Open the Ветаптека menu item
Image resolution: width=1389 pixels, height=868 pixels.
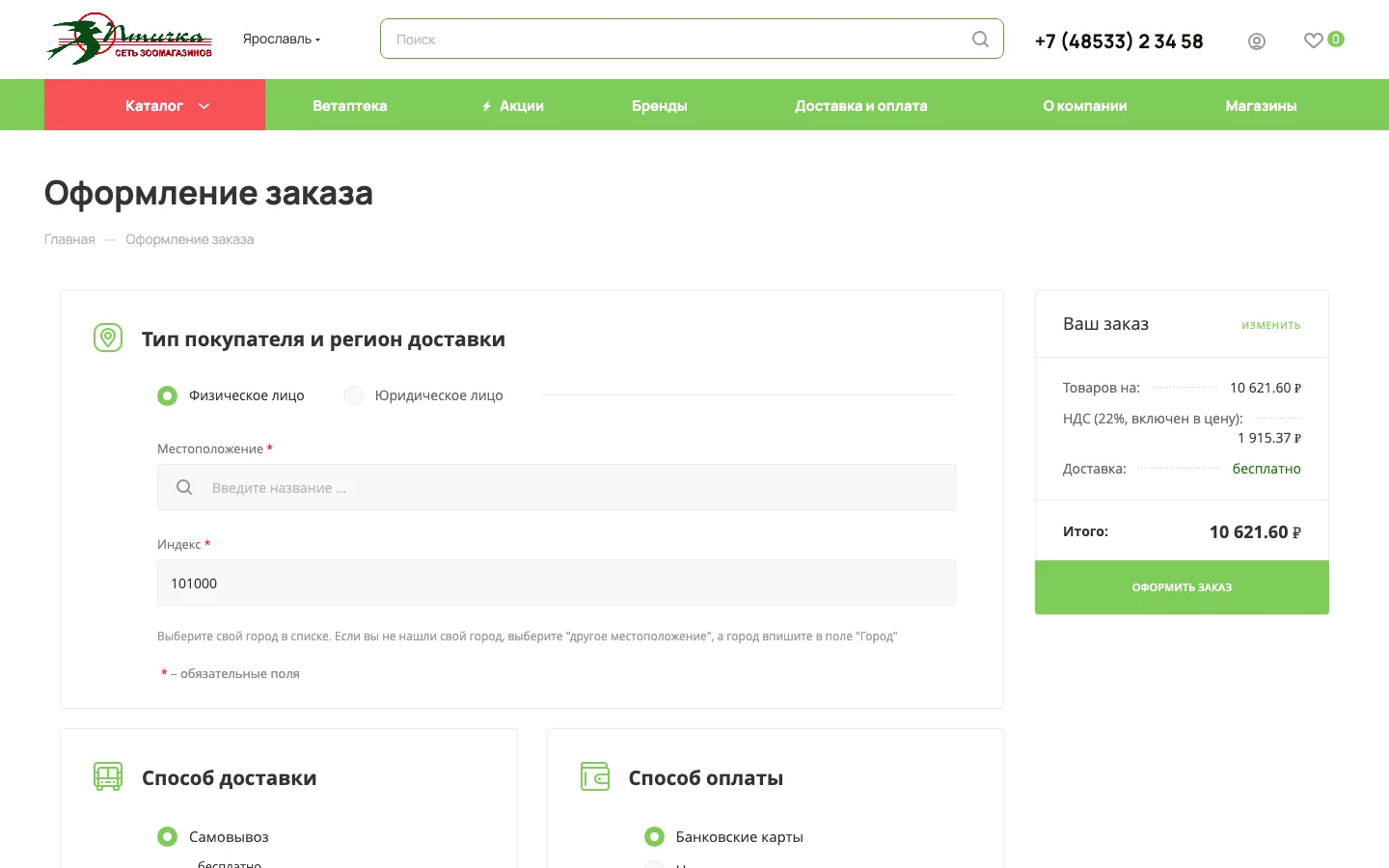349,105
